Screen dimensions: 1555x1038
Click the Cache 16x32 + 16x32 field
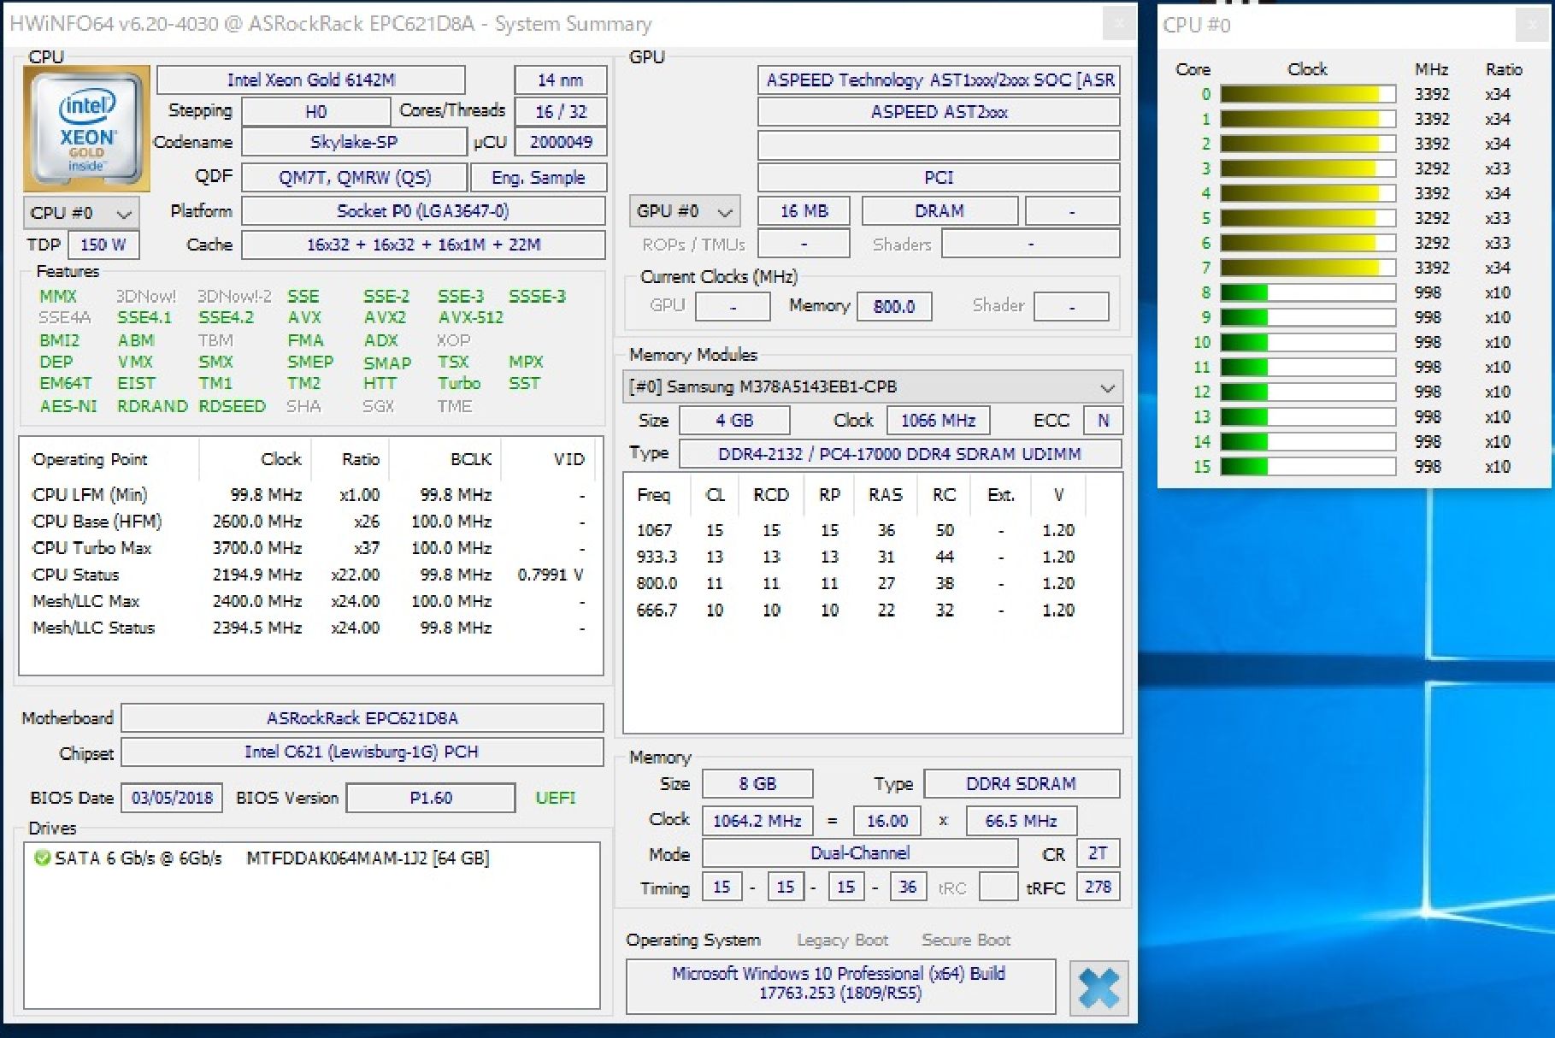point(424,245)
